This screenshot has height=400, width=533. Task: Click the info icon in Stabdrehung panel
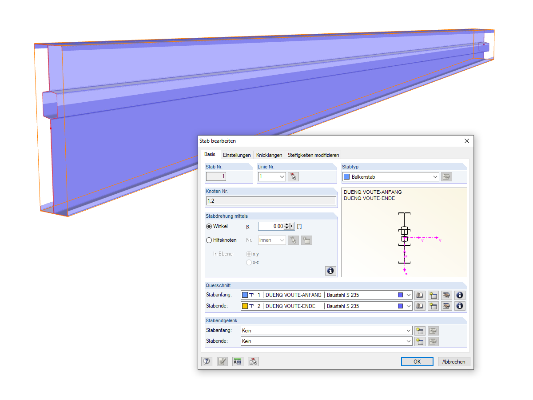pyautogui.click(x=330, y=270)
